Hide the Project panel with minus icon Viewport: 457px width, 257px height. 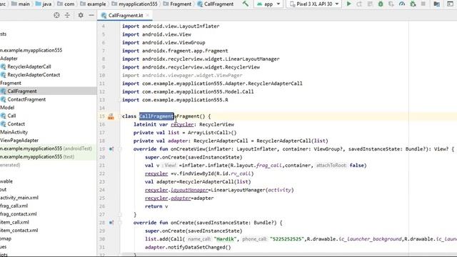(x=91, y=15)
